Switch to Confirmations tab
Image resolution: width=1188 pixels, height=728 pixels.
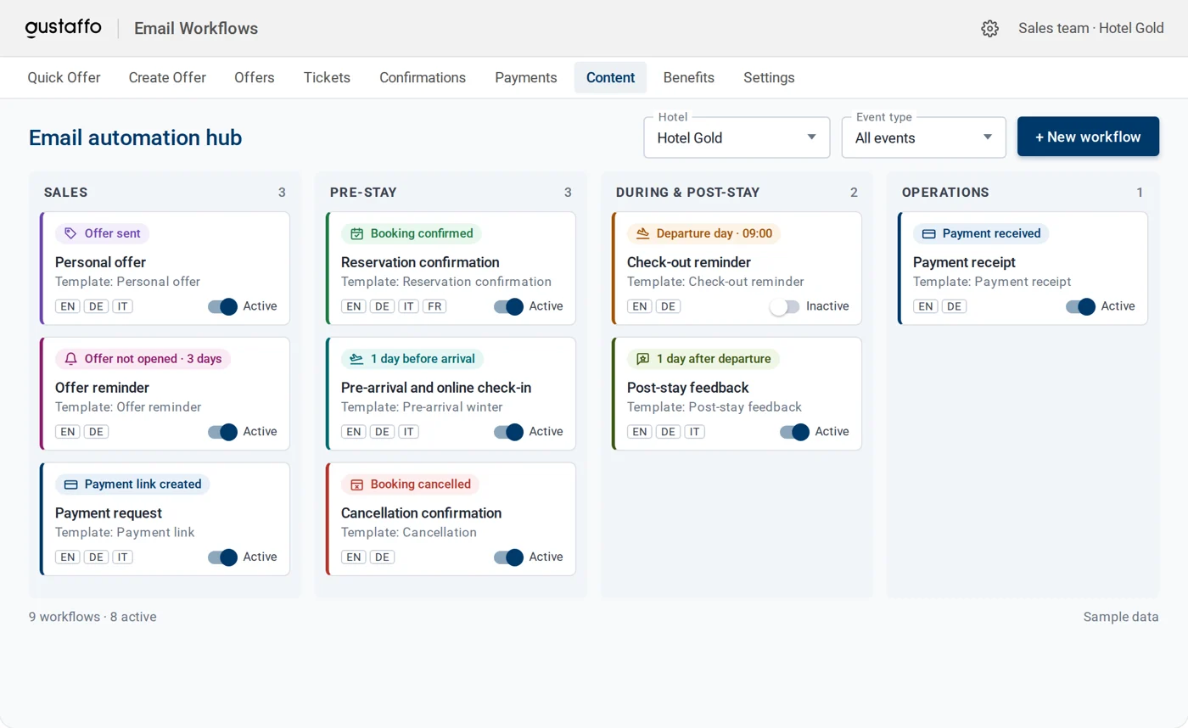(423, 77)
